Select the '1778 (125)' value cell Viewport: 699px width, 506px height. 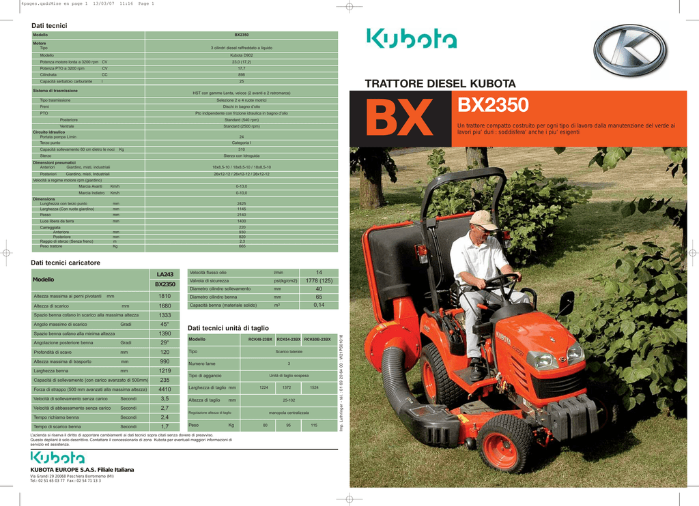click(319, 280)
